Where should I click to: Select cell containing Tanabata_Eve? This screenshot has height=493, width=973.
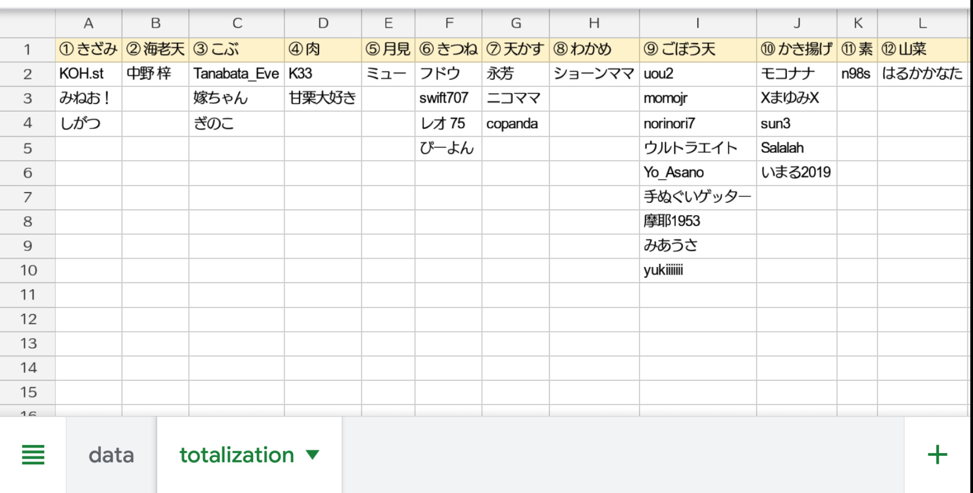[236, 74]
